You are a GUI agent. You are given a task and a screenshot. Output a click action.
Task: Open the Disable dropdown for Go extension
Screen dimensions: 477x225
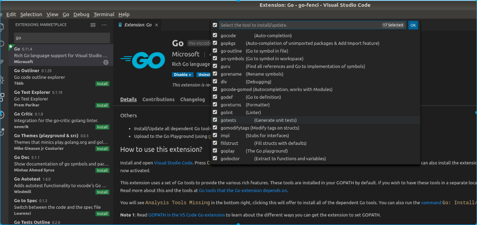(183, 75)
